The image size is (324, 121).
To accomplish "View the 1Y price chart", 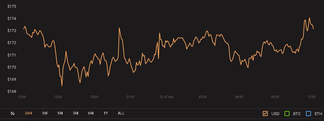I will [x=106, y=113].
